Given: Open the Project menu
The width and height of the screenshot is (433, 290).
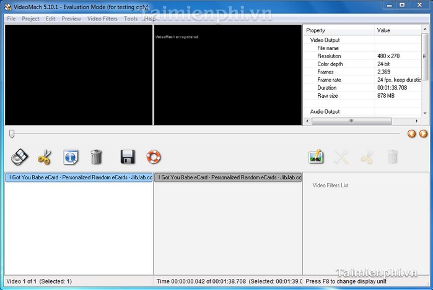Looking at the screenshot, I should [30, 19].
